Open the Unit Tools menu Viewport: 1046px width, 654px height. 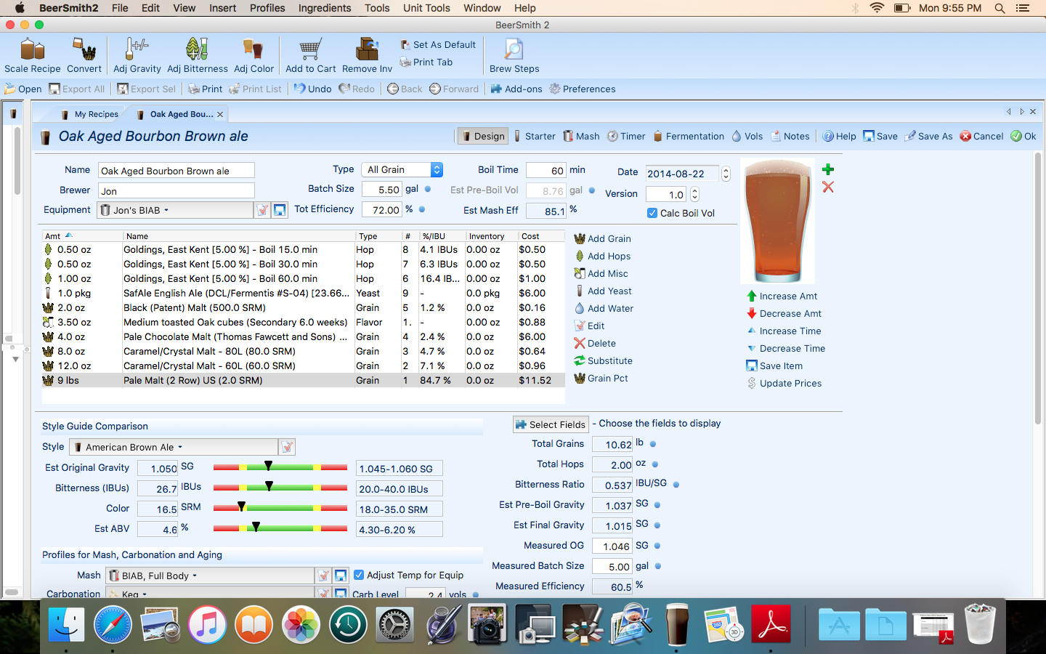click(426, 8)
